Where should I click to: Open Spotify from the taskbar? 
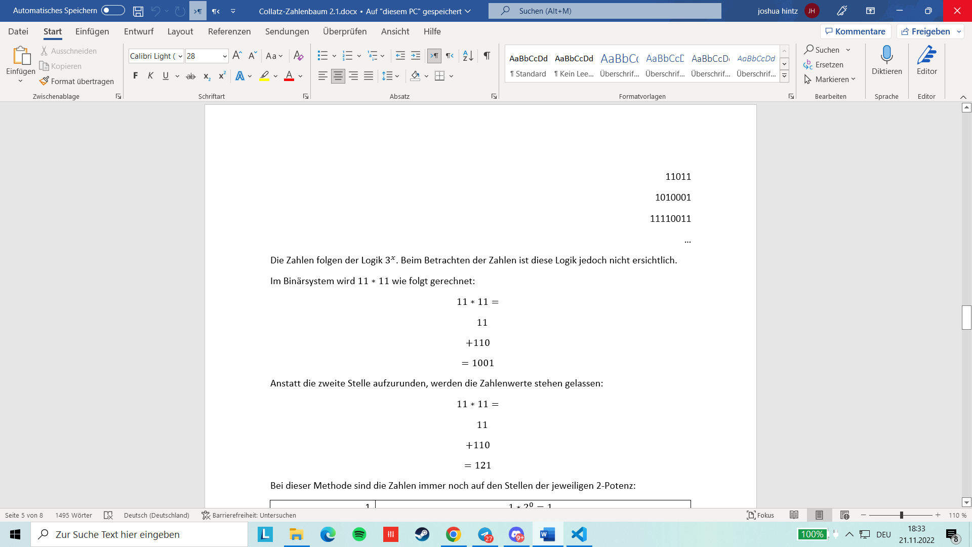[359, 534]
